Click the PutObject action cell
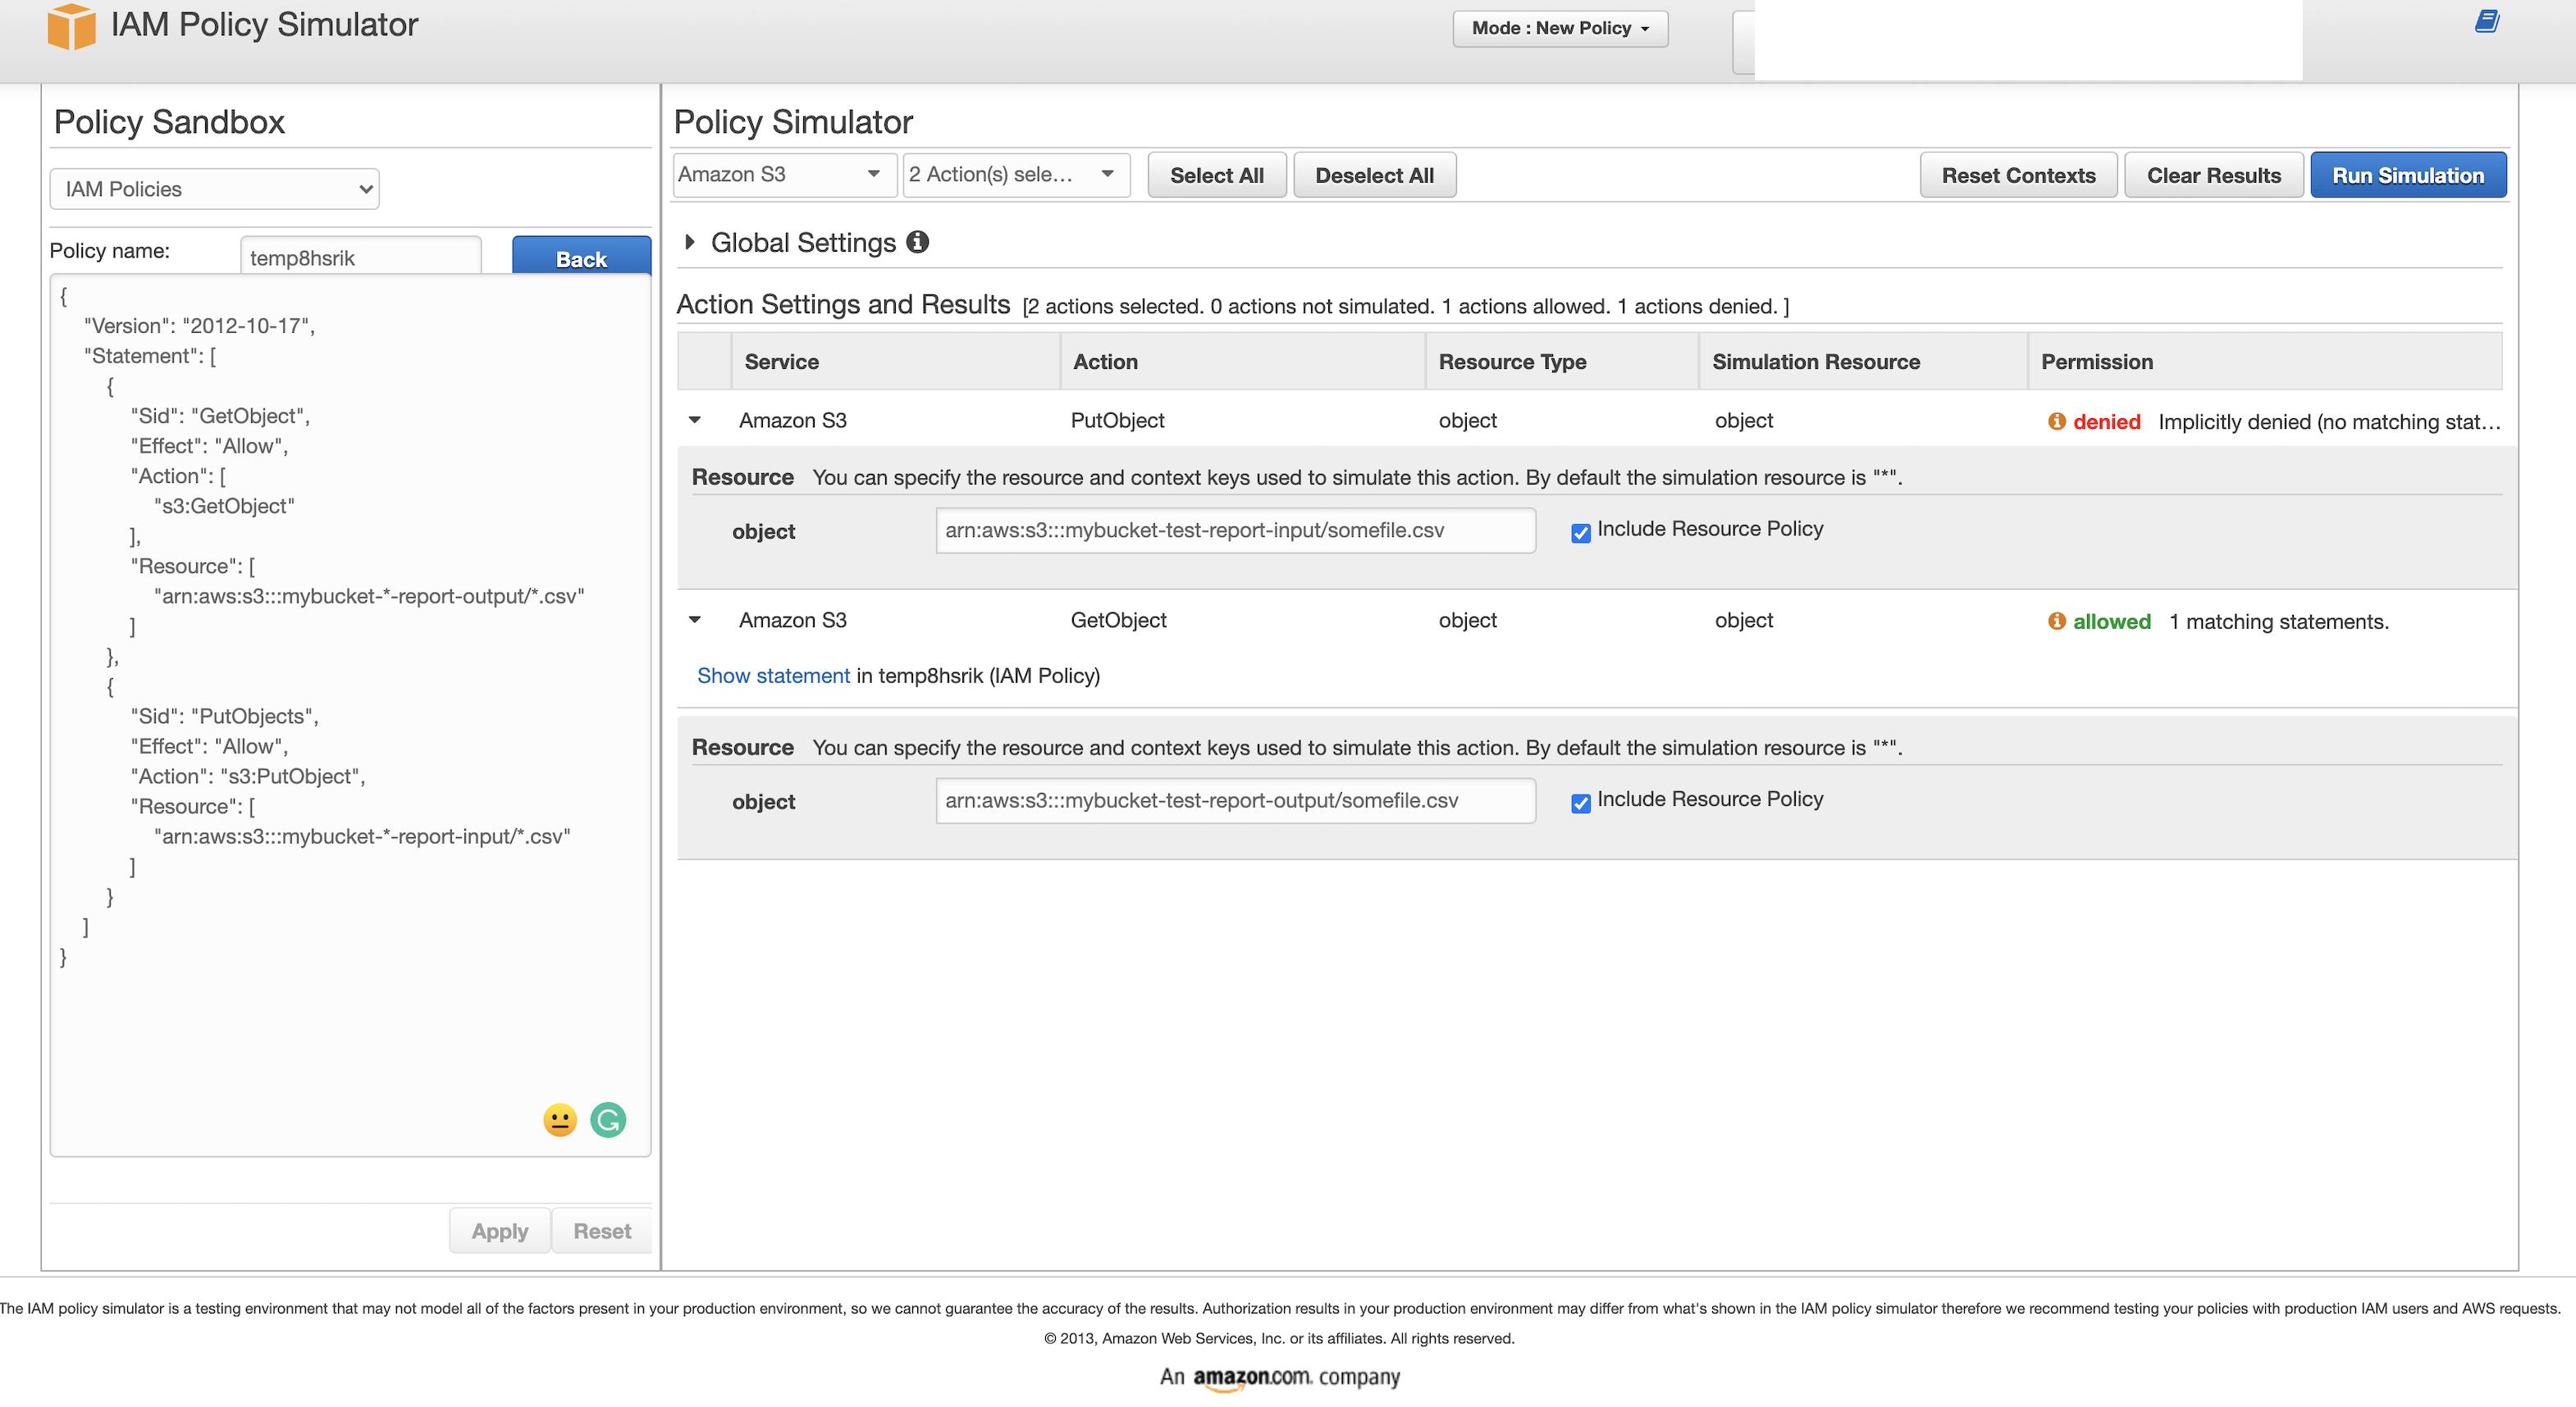2576x1407 pixels. [x=1117, y=421]
